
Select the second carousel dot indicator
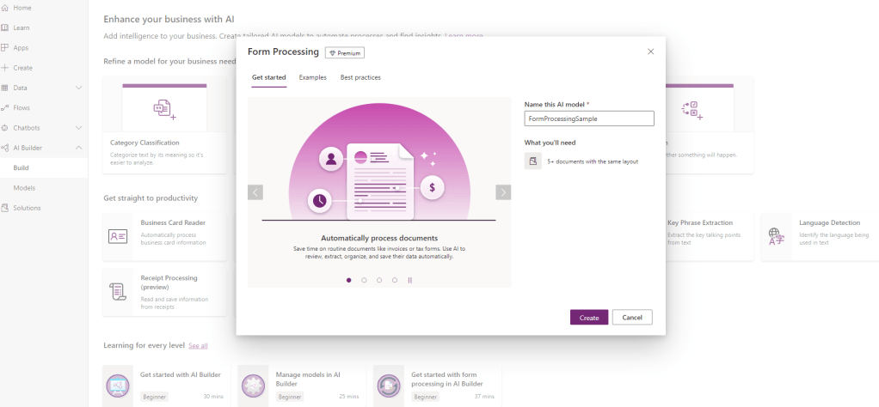364,280
